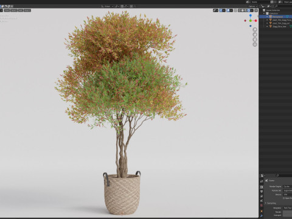
Task: Click the Scene name field in top bar
Action: (x=260, y=2)
